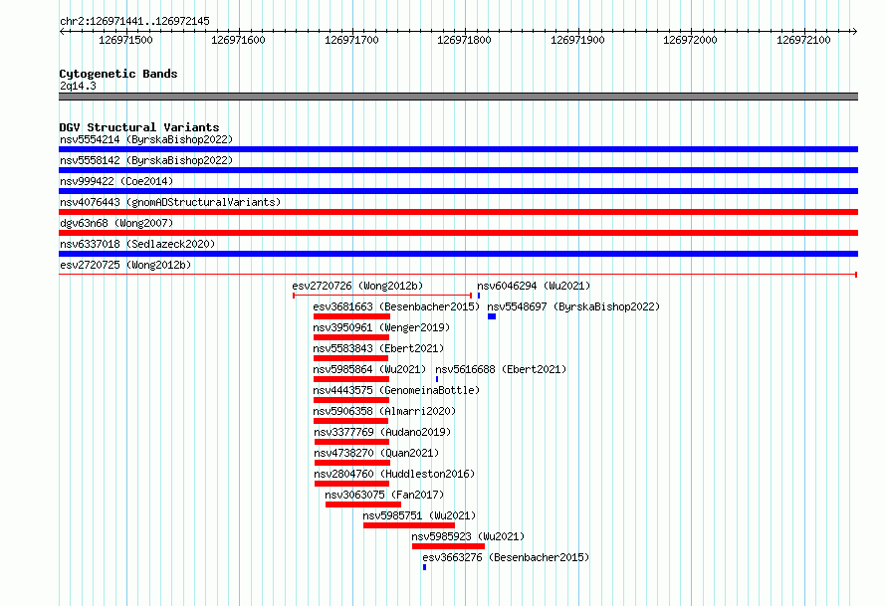Click the red bar under nsv5906358

(350, 421)
